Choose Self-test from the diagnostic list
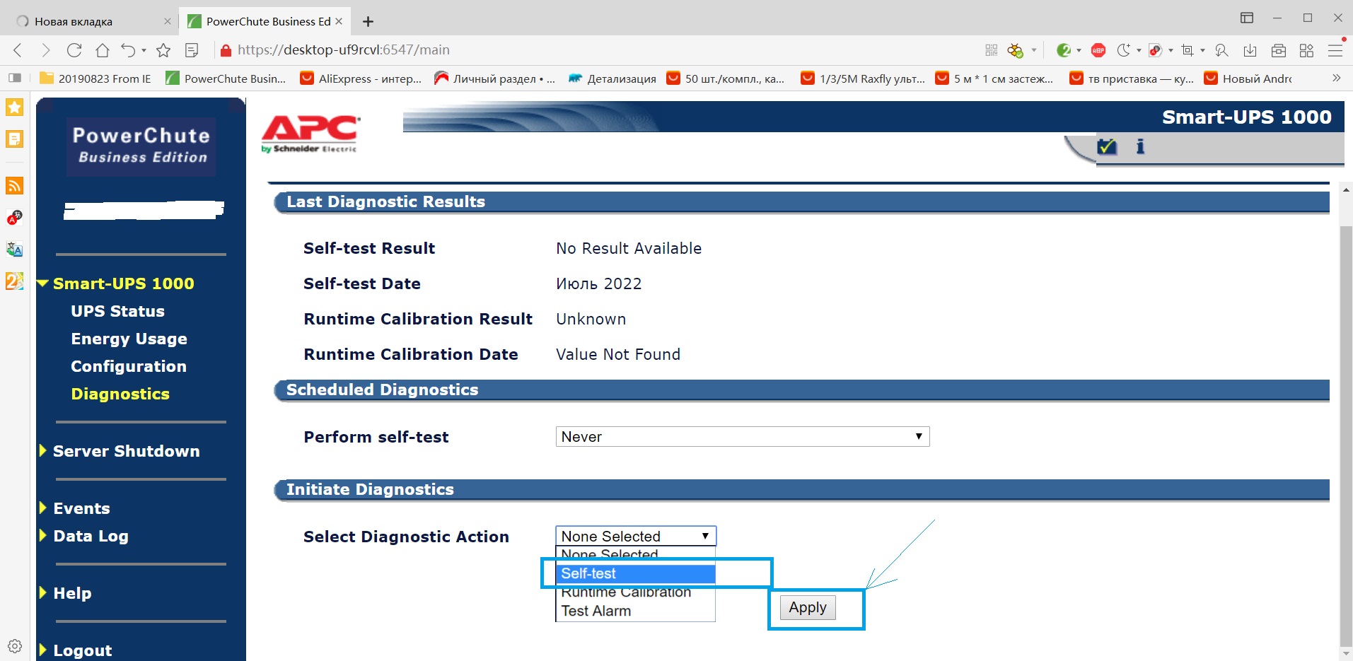The height and width of the screenshot is (661, 1353). pos(636,573)
